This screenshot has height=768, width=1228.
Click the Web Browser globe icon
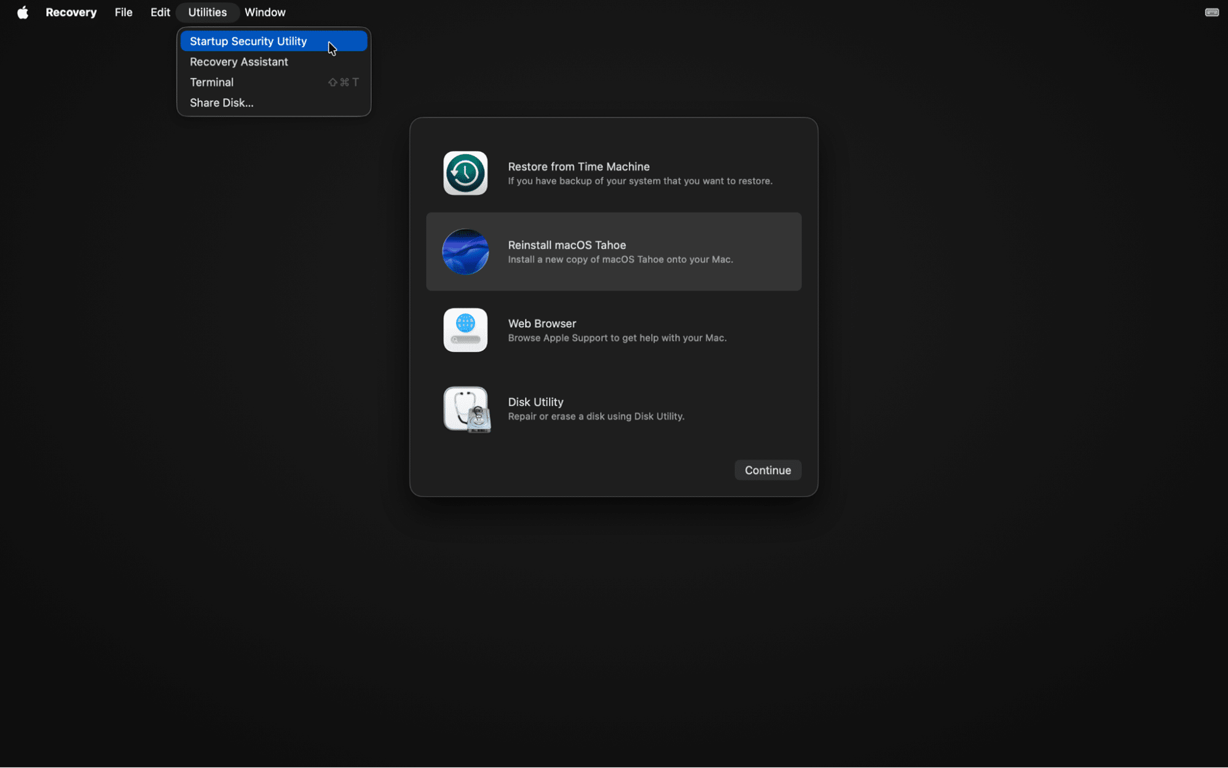465,330
